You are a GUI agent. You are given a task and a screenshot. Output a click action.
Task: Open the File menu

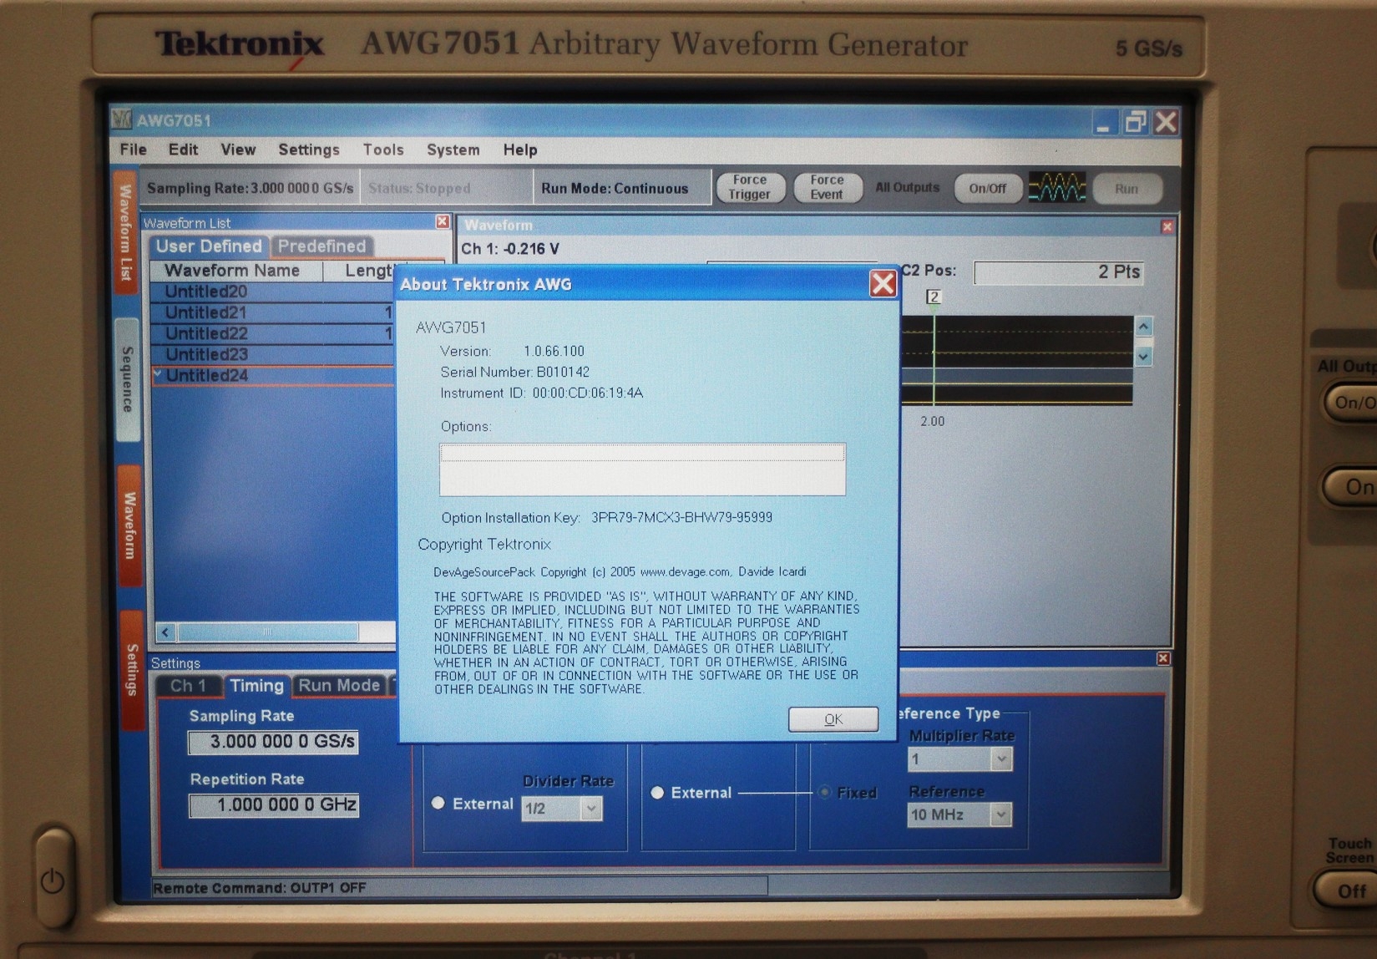pyautogui.click(x=133, y=150)
